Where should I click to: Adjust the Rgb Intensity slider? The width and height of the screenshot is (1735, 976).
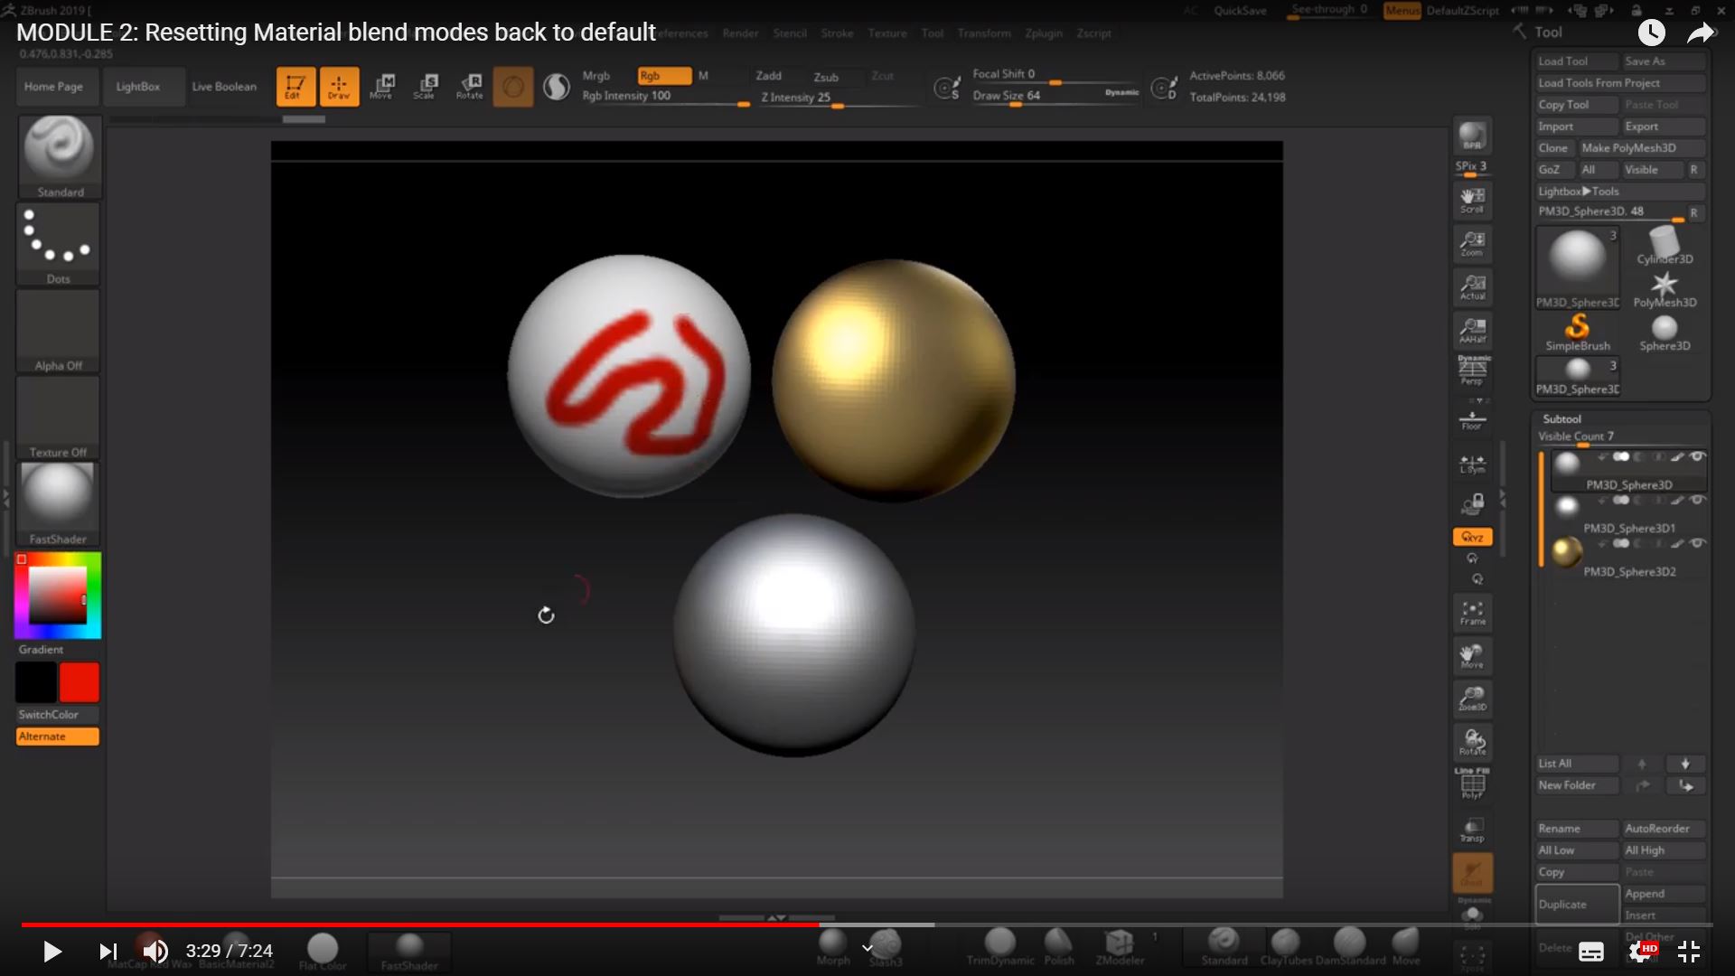[666, 97]
